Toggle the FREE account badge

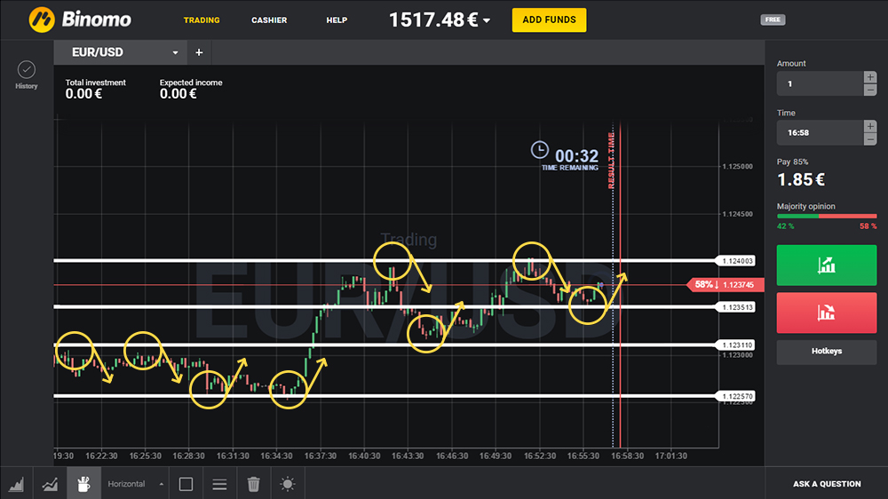[773, 20]
